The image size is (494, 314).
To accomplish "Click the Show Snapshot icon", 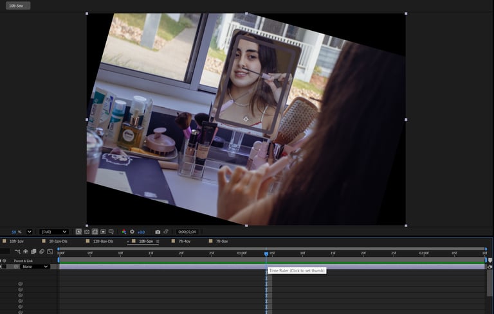I will click(x=166, y=232).
